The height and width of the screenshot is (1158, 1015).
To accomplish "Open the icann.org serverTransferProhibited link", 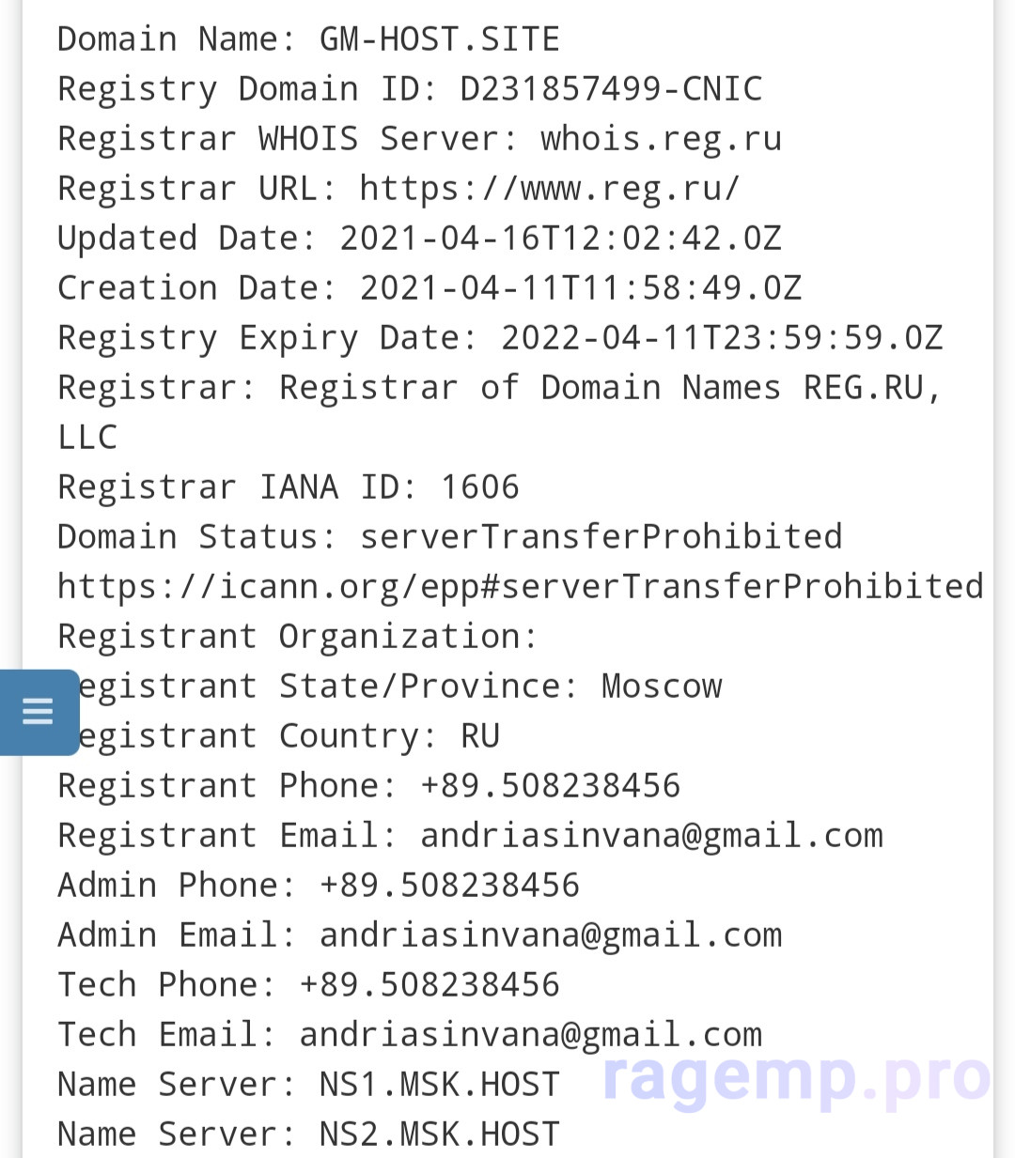I will [x=520, y=587].
